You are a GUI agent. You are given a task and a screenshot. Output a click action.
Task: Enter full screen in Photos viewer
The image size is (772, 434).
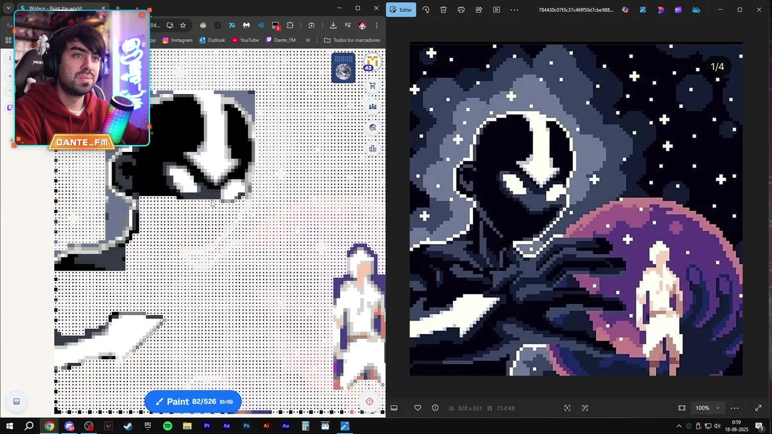[758, 408]
